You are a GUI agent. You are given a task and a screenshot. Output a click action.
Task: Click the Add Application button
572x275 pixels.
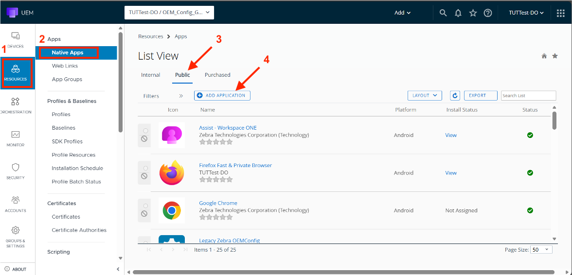[222, 96]
